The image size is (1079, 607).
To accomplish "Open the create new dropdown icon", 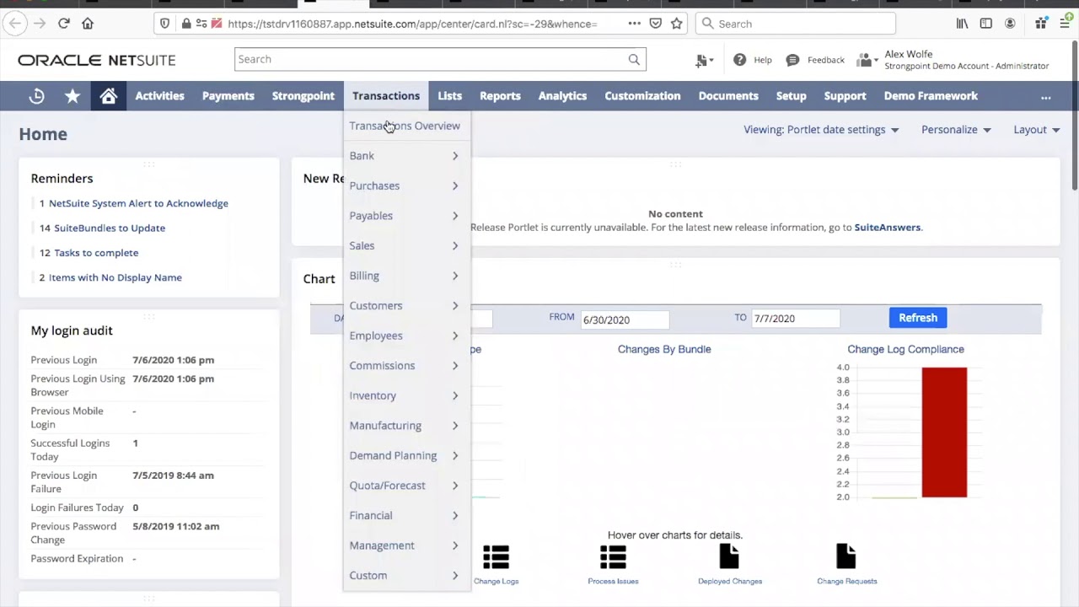I will point(703,60).
